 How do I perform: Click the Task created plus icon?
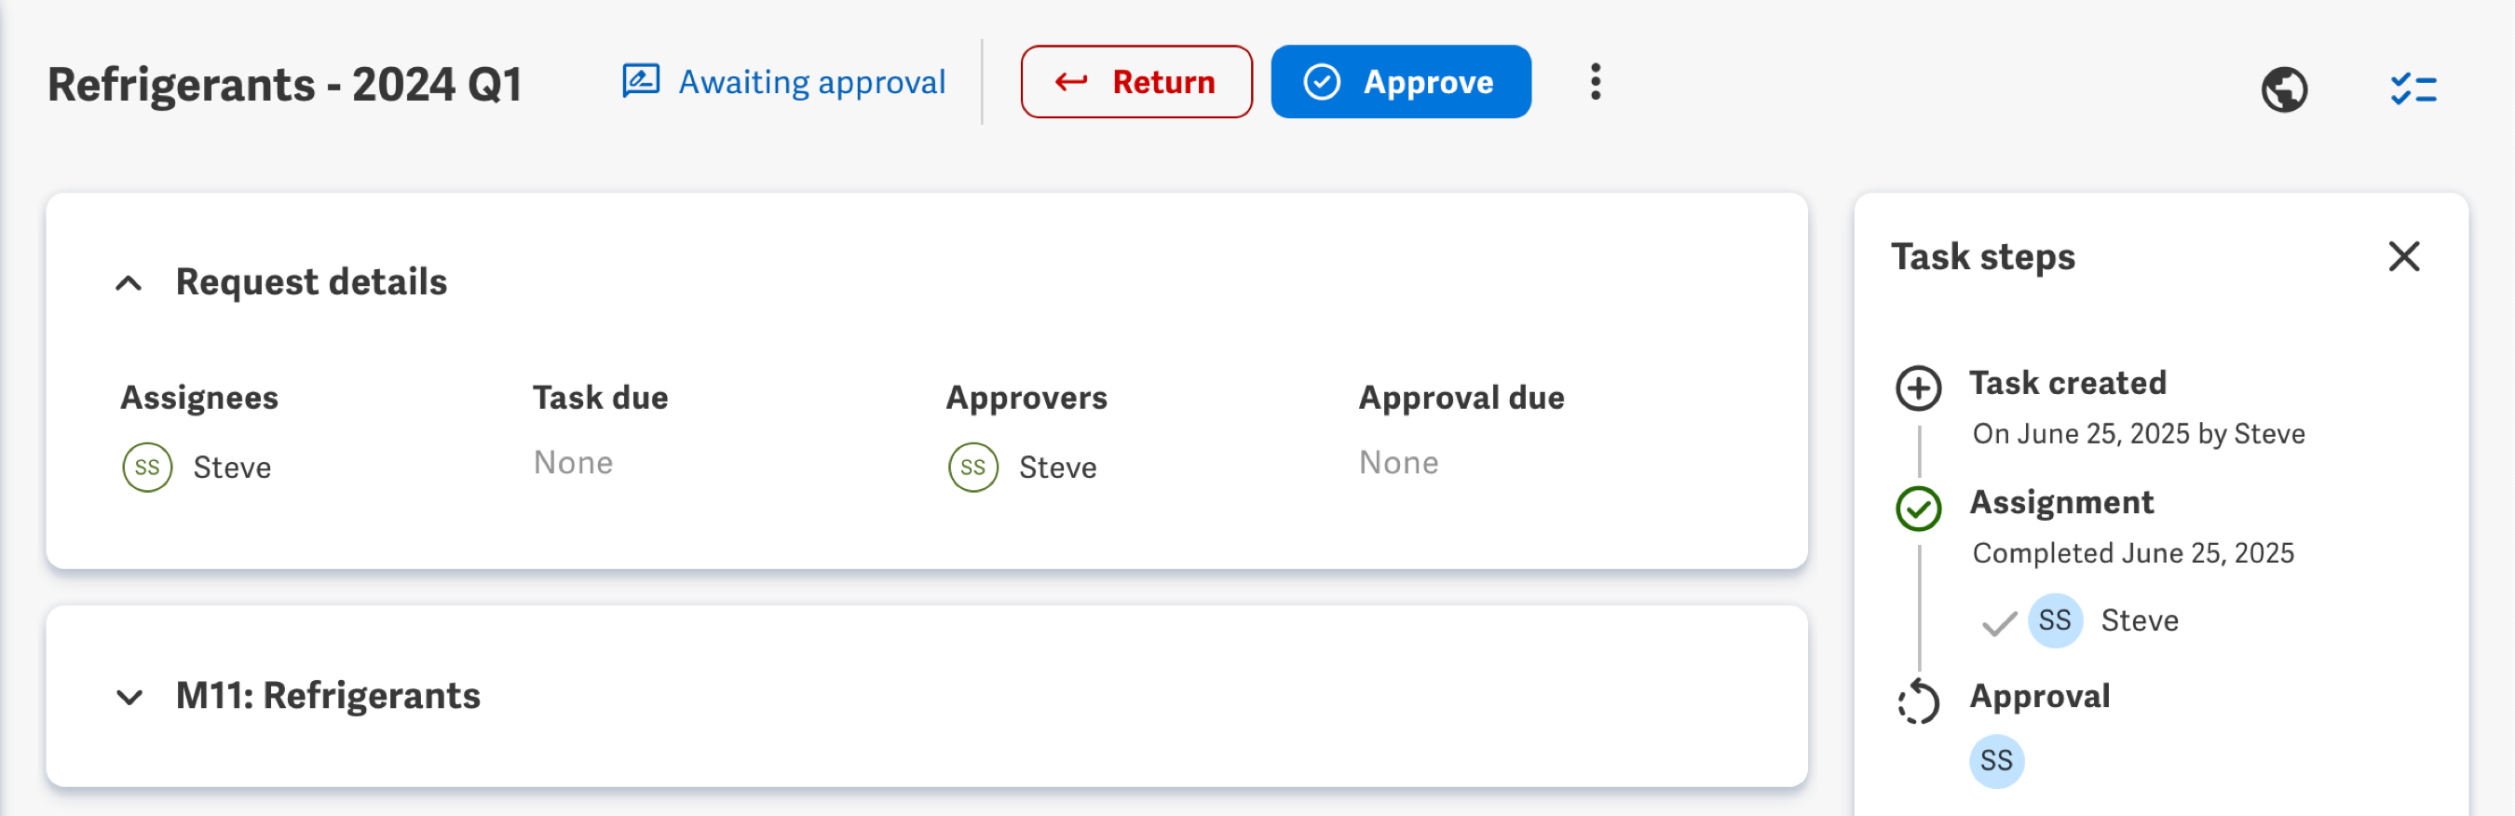1920,385
